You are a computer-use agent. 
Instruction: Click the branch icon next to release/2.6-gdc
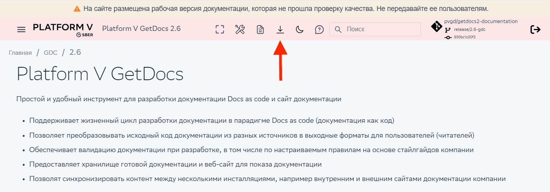[x=448, y=30]
